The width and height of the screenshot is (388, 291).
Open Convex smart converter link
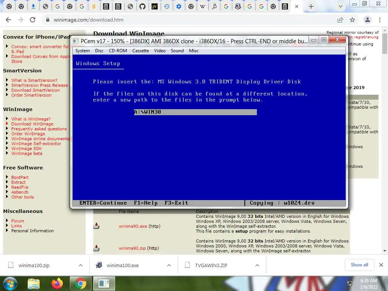41,49
